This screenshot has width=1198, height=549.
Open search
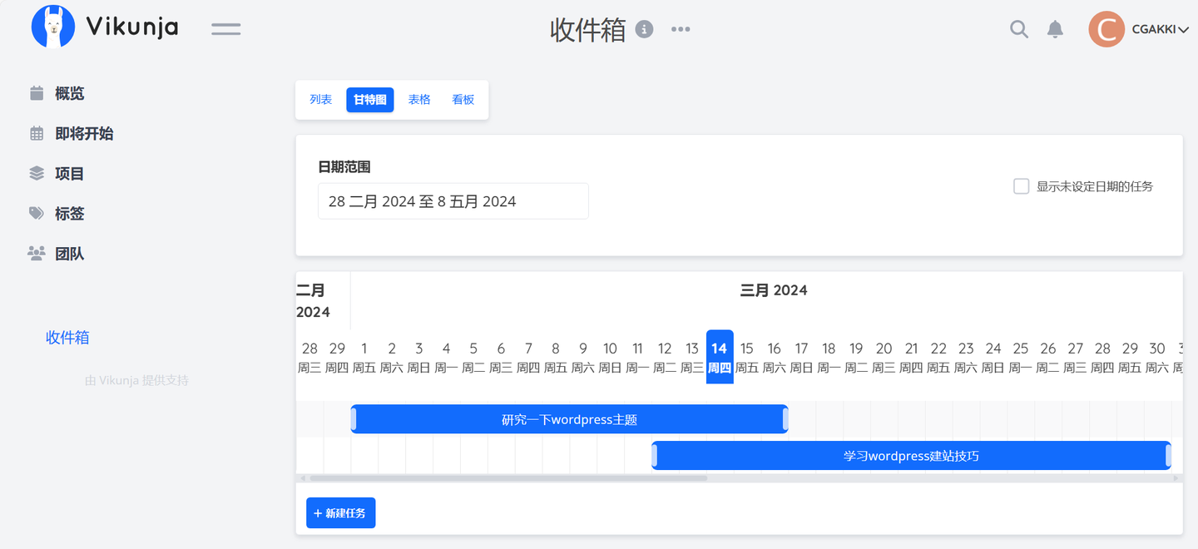[1018, 28]
